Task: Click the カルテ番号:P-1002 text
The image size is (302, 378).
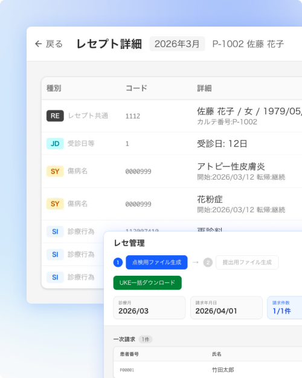Action: click(227, 122)
